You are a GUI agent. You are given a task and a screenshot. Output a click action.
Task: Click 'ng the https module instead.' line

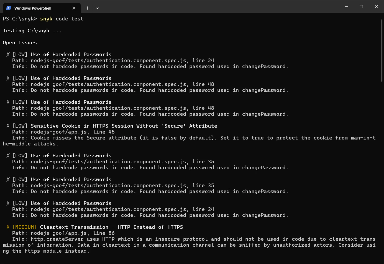(46, 251)
